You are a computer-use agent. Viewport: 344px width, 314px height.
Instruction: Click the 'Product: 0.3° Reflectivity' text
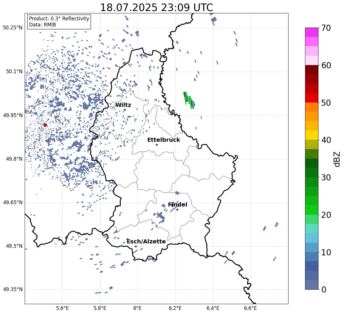[59, 19]
